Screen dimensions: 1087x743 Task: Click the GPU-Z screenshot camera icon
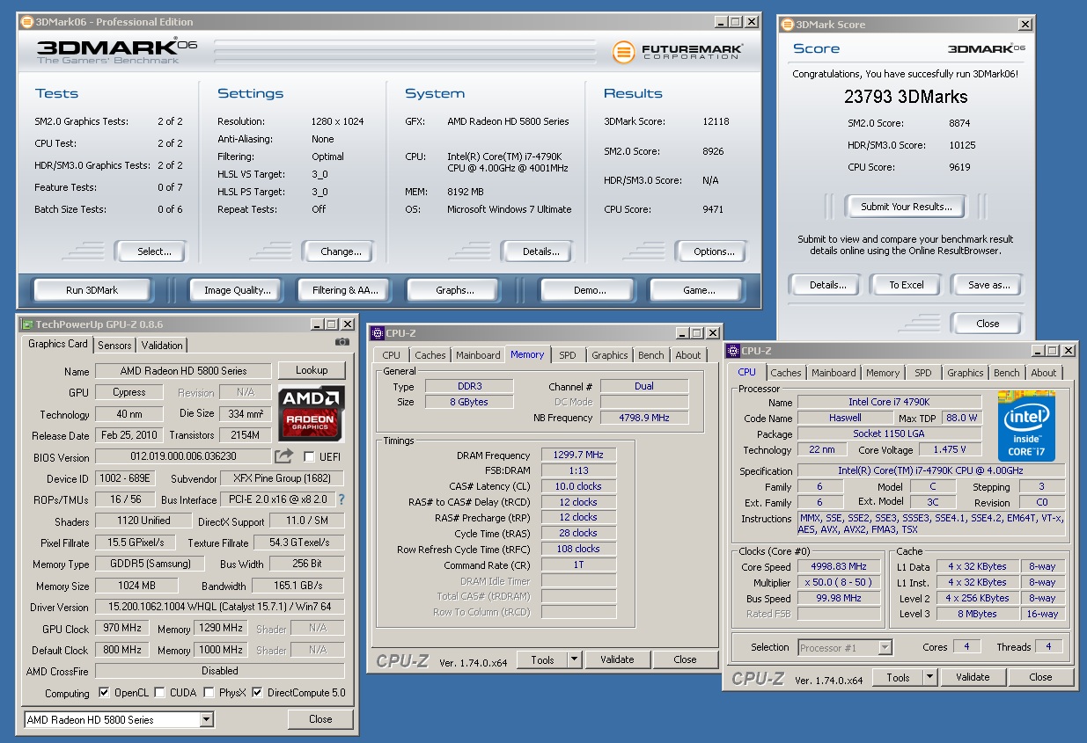click(342, 342)
